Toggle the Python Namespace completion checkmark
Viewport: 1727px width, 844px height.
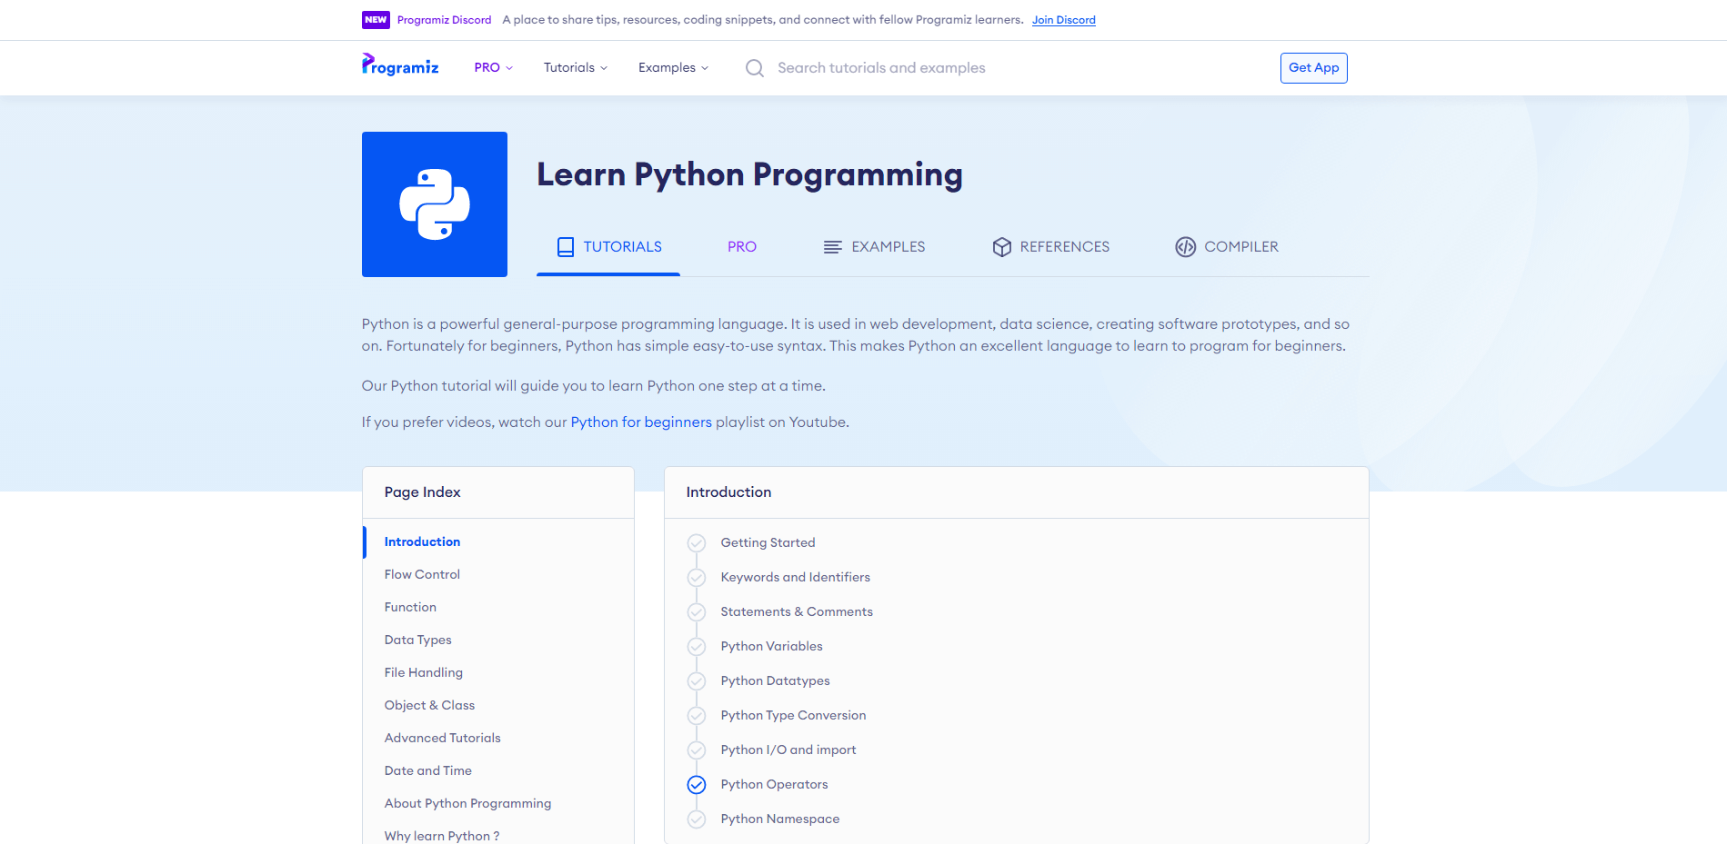pyautogui.click(x=697, y=819)
